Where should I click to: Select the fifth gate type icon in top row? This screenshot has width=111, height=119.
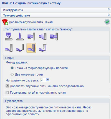pos(54,37)
